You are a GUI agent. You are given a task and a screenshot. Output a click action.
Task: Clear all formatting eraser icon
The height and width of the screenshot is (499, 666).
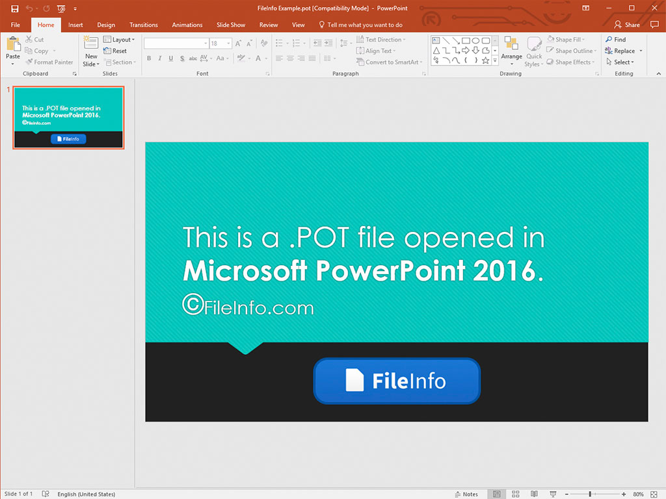[264, 44]
